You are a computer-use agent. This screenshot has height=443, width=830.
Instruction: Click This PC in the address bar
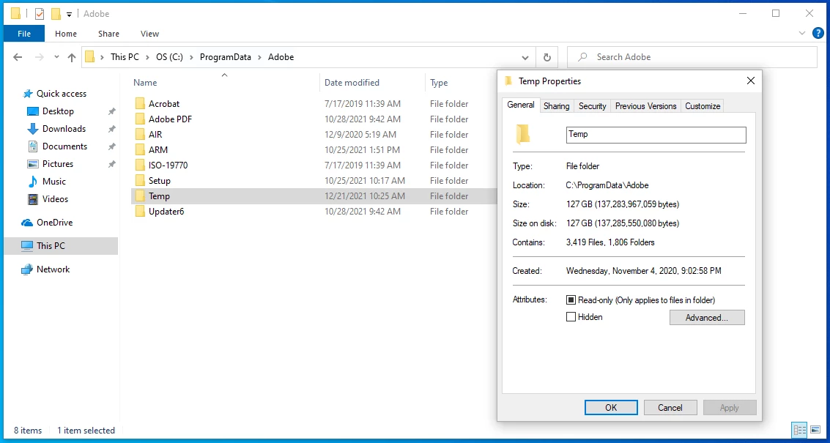point(125,57)
